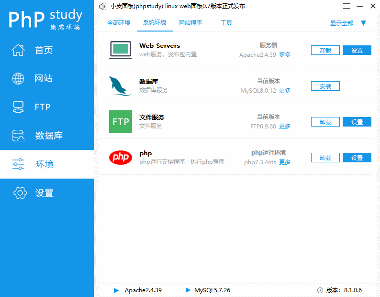Click the green FTP file service icon

click(x=121, y=122)
